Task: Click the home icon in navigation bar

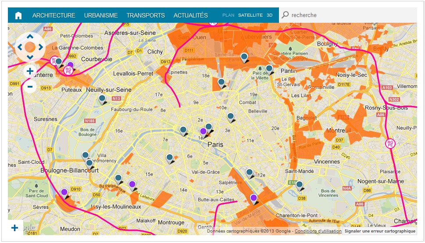Action: pyautogui.click(x=18, y=15)
